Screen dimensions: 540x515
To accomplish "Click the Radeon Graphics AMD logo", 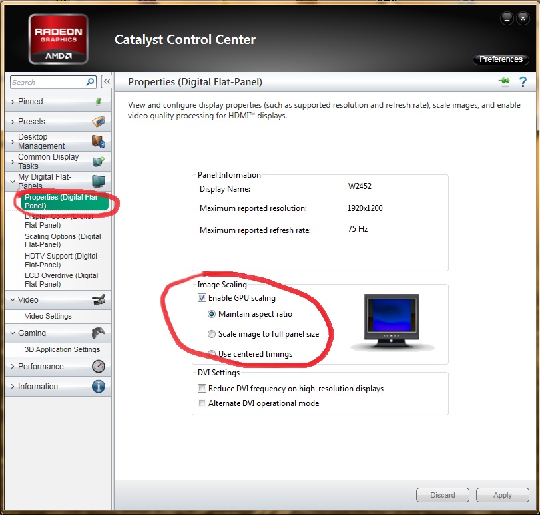I will (59, 39).
